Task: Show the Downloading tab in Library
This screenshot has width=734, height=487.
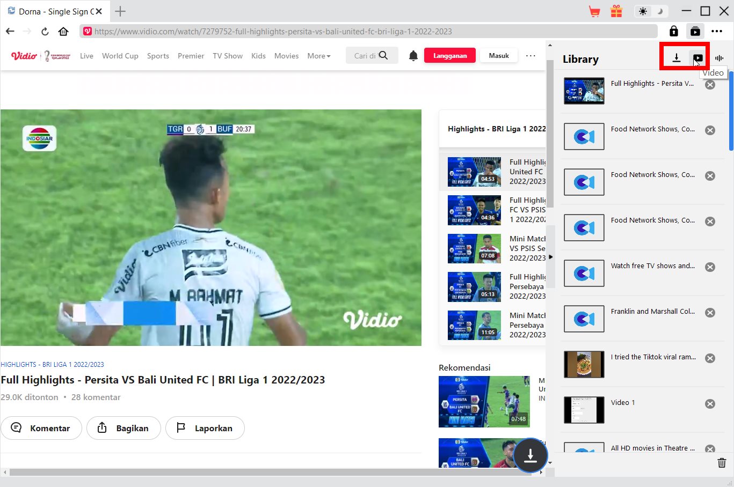Action: coord(677,58)
